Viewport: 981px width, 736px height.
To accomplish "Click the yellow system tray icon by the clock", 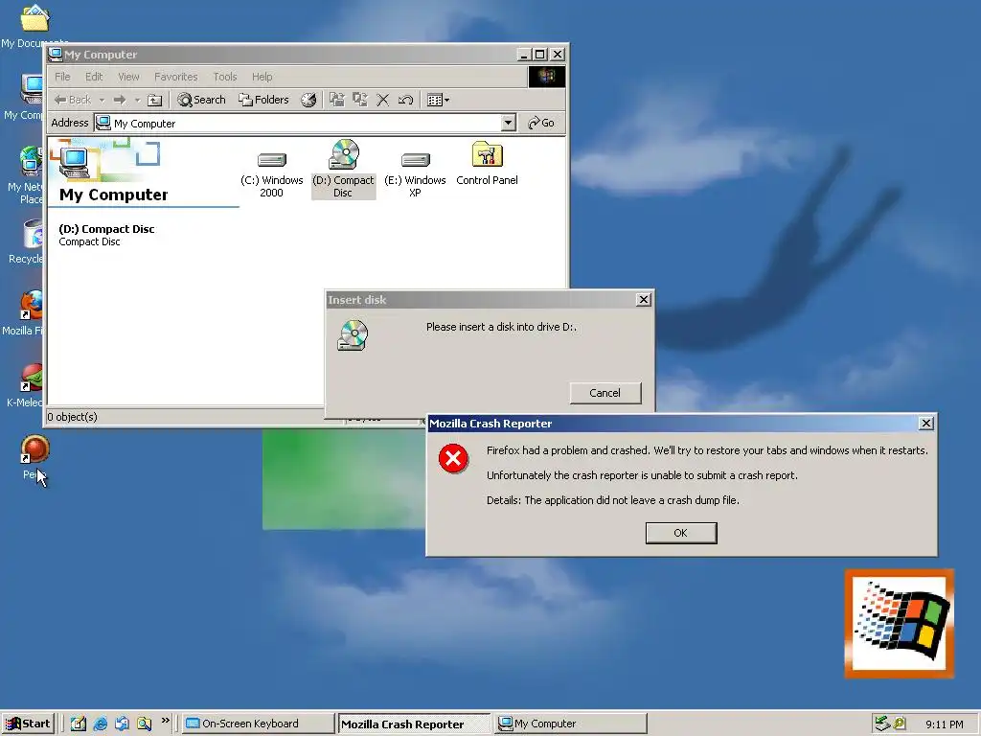I will pyautogui.click(x=900, y=724).
